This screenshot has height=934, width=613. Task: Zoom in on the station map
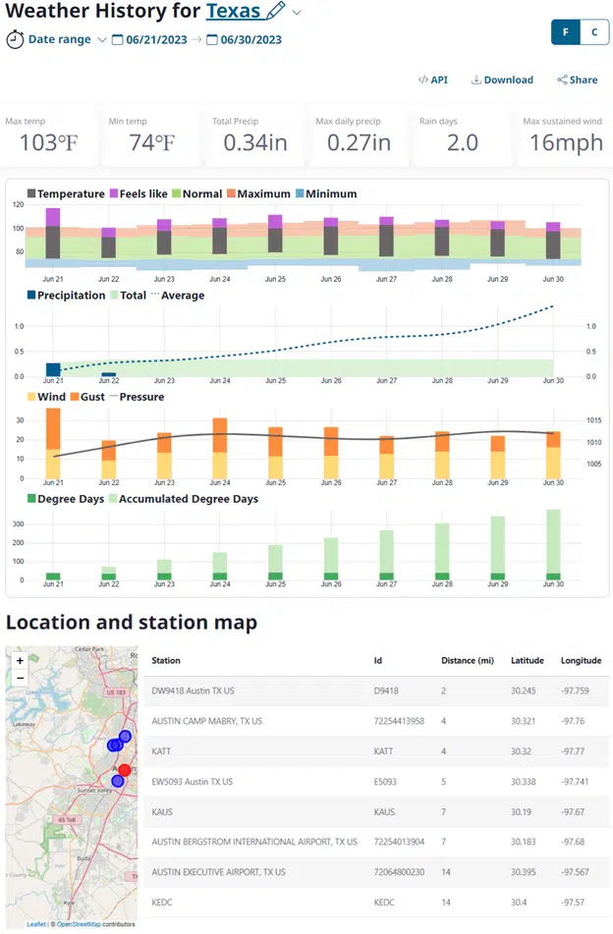[20, 661]
